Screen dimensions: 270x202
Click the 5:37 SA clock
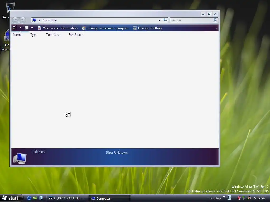[259, 198]
